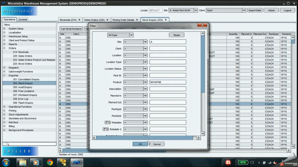
Task: Click the Microlistics app taskbar icon
Action: tap(77, 162)
